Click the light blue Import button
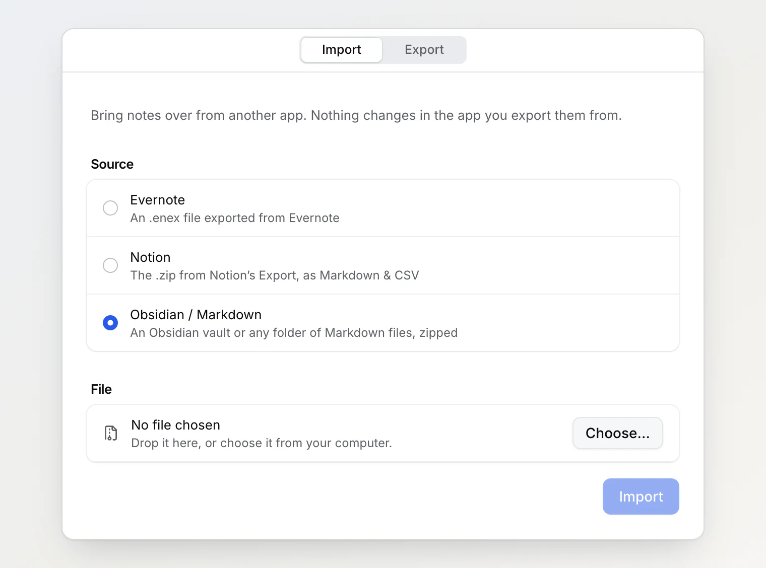 pos(641,496)
